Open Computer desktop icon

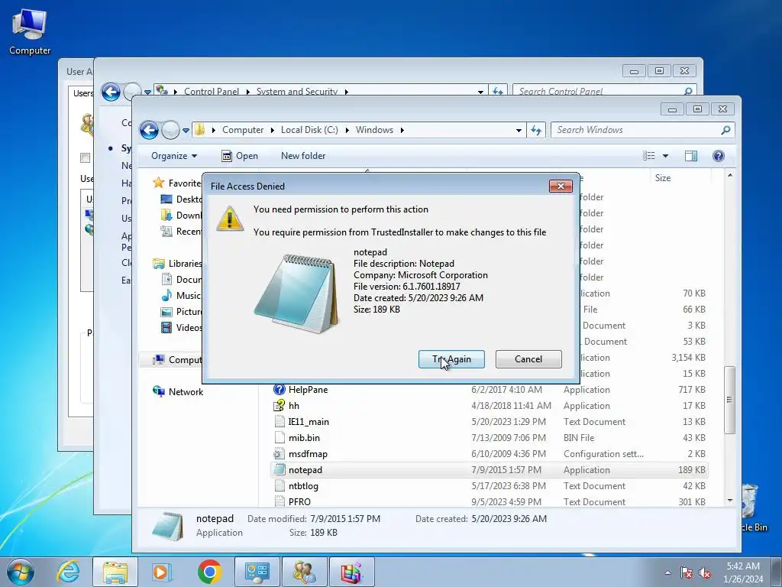coord(30,31)
